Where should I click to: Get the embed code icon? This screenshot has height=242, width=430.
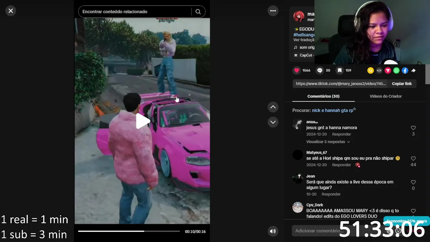click(x=379, y=70)
